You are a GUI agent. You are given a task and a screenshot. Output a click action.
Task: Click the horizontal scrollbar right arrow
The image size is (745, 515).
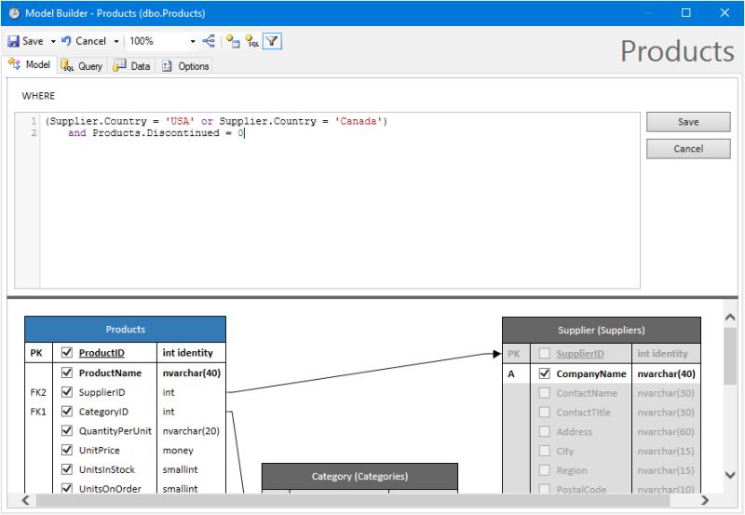(x=705, y=500)
